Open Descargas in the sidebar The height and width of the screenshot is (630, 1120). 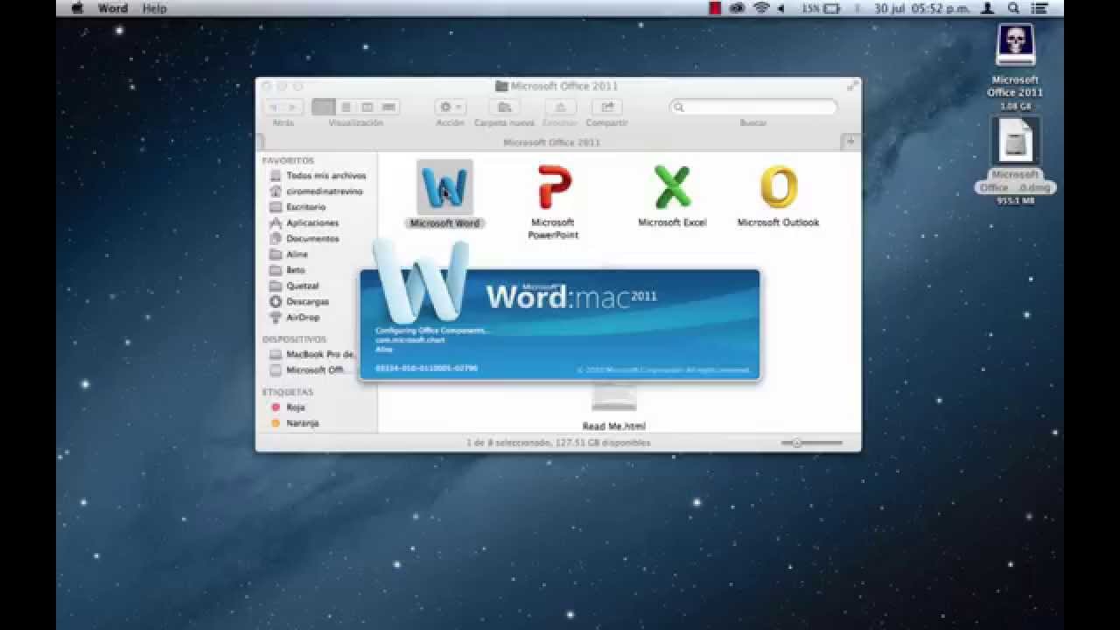click(299, 302)
